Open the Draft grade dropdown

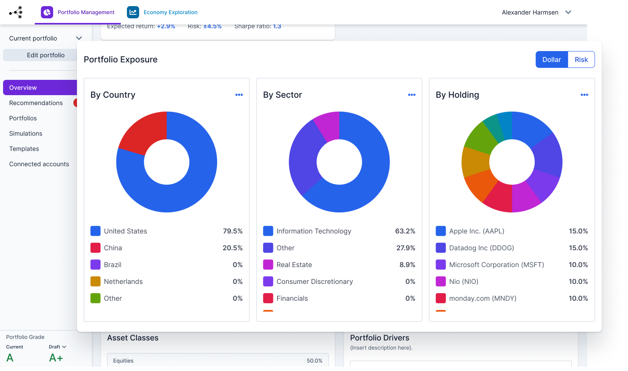[x=58, y=347]
